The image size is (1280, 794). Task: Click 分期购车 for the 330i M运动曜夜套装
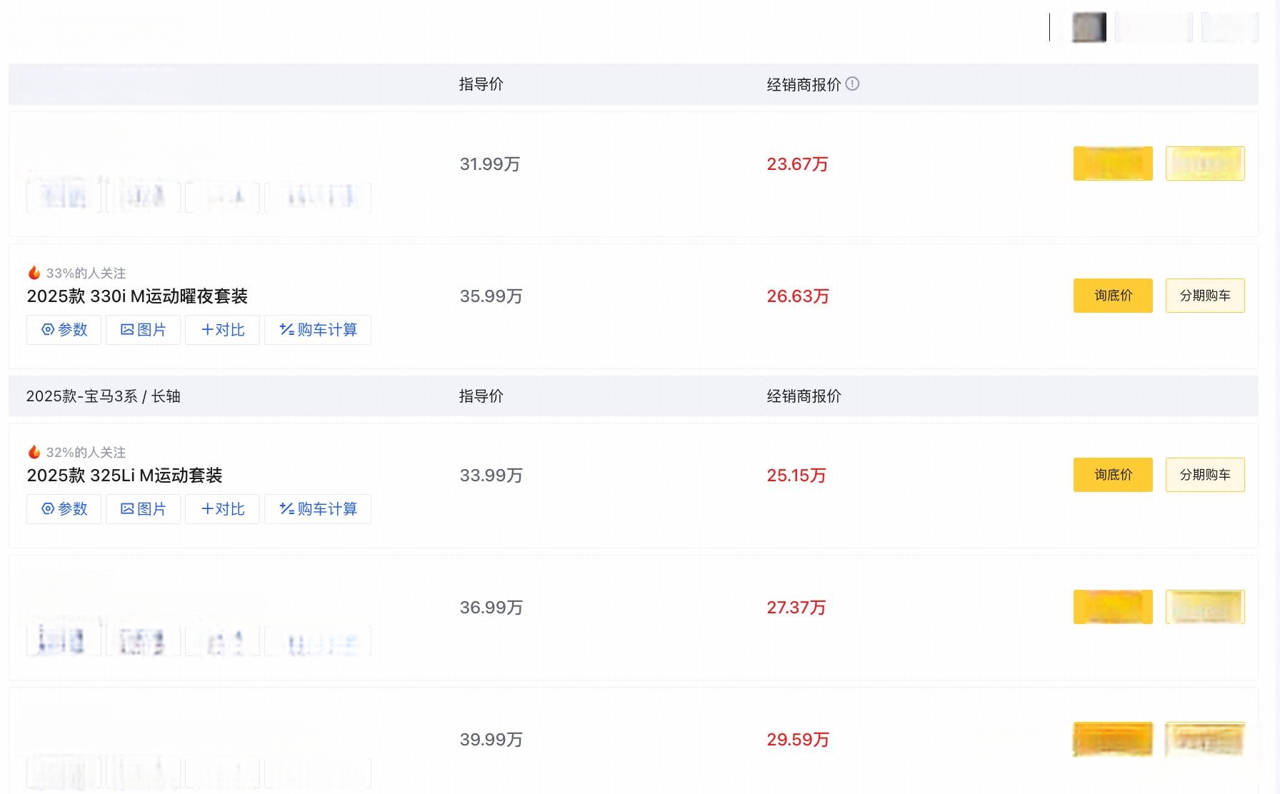(x=1205, y=296)
